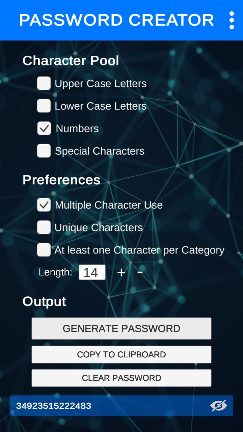Enable At least one Character per Category
The width and height of the screenshot is (243, 432).
(44, 250)
